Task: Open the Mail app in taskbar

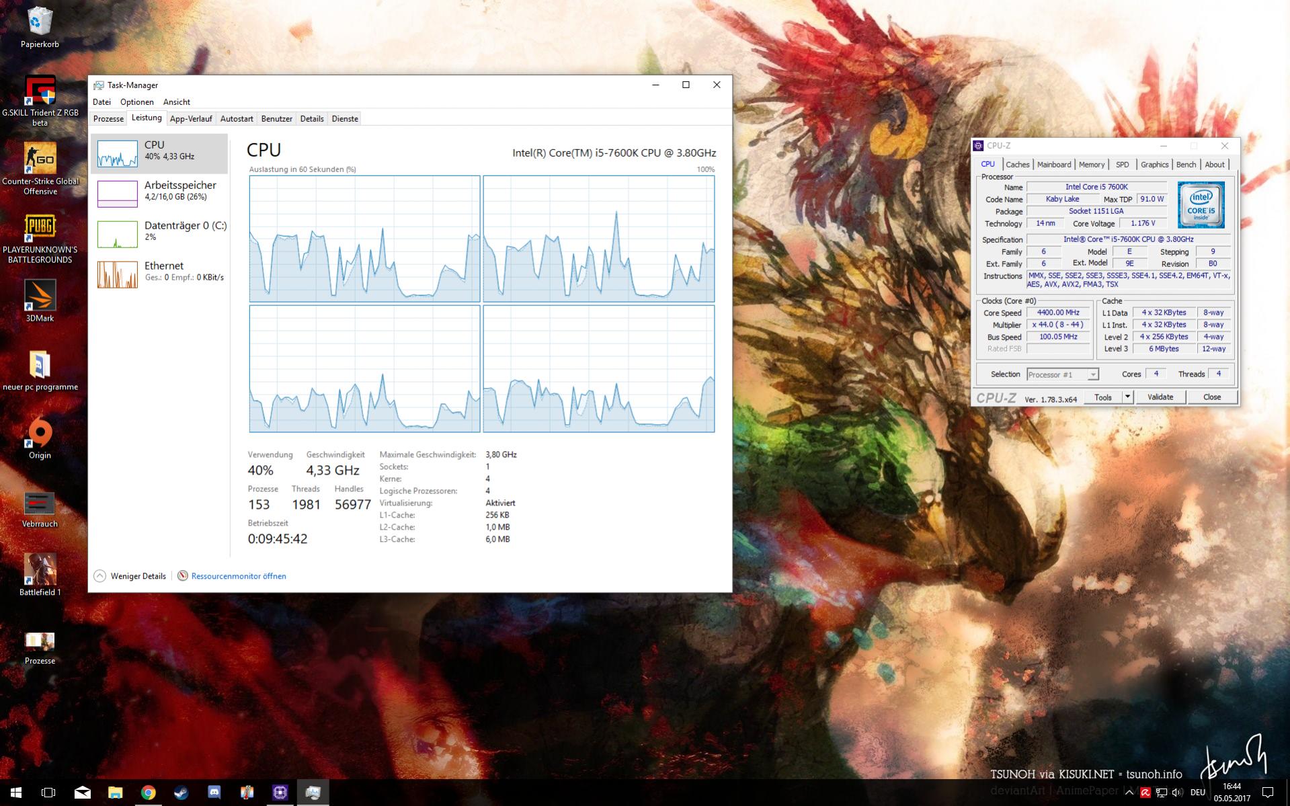Action: [82, 793]
